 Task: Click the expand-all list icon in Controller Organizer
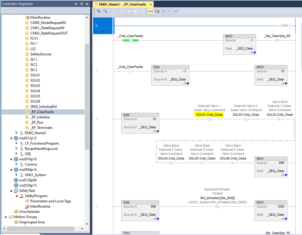click(x=11, y=11)
